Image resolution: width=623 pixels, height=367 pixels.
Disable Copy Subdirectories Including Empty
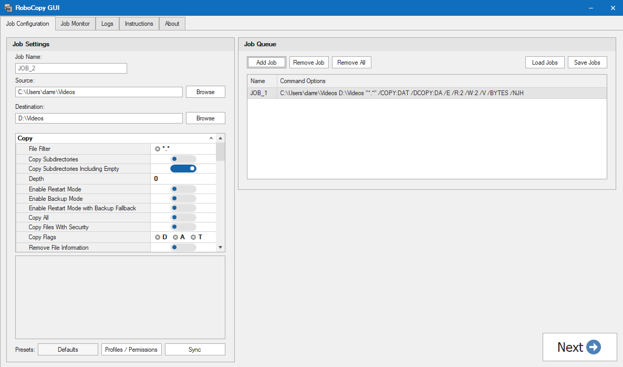[x=183, y=169]
